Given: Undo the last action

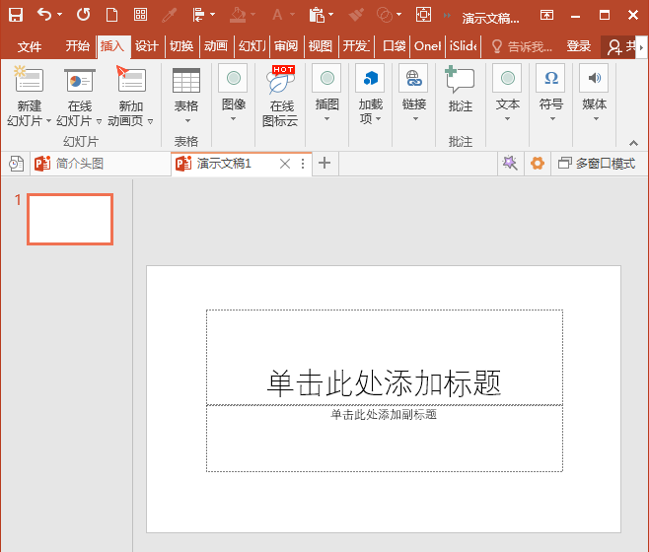Looking at the screenshot, I should click(43, 15).
